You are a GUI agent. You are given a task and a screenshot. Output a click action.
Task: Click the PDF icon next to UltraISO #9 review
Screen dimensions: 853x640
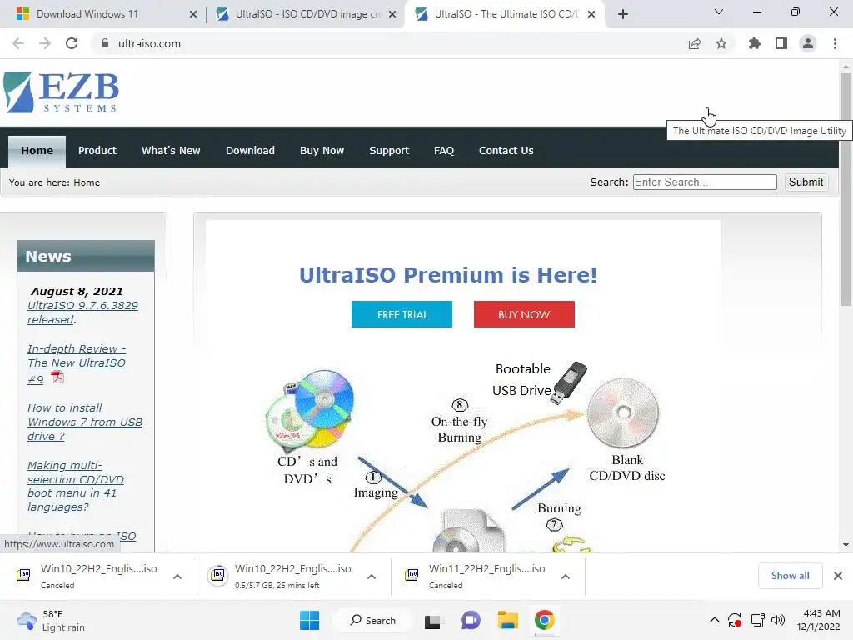[57, 377]
